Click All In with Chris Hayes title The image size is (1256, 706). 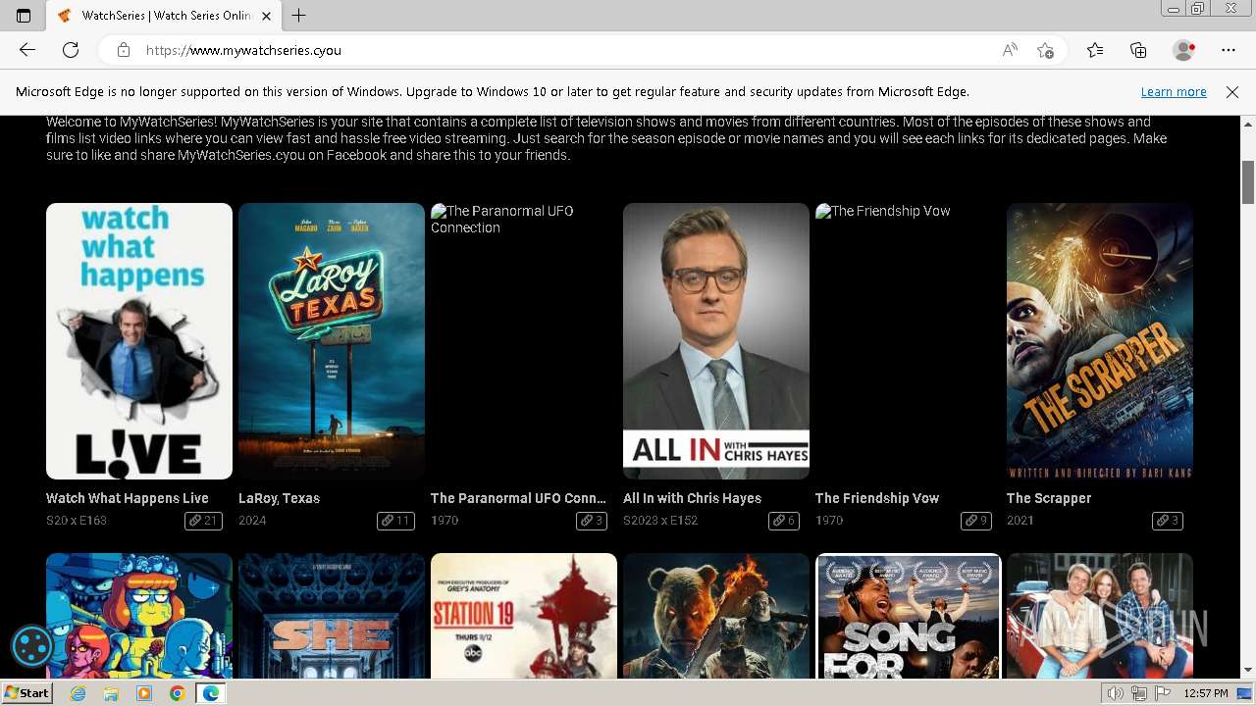pyautogui.click(x=692, y=498)
